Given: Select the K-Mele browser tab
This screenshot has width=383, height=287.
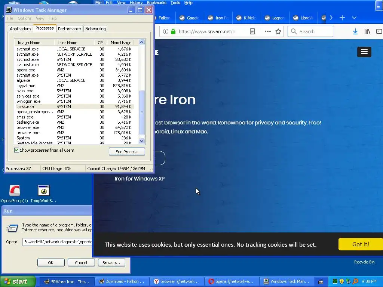Looking at the screenshot, I should click(246, 18).
